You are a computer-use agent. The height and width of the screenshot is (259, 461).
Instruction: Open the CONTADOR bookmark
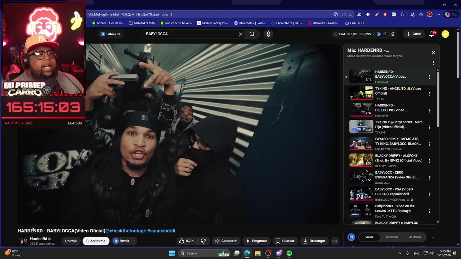355,23
